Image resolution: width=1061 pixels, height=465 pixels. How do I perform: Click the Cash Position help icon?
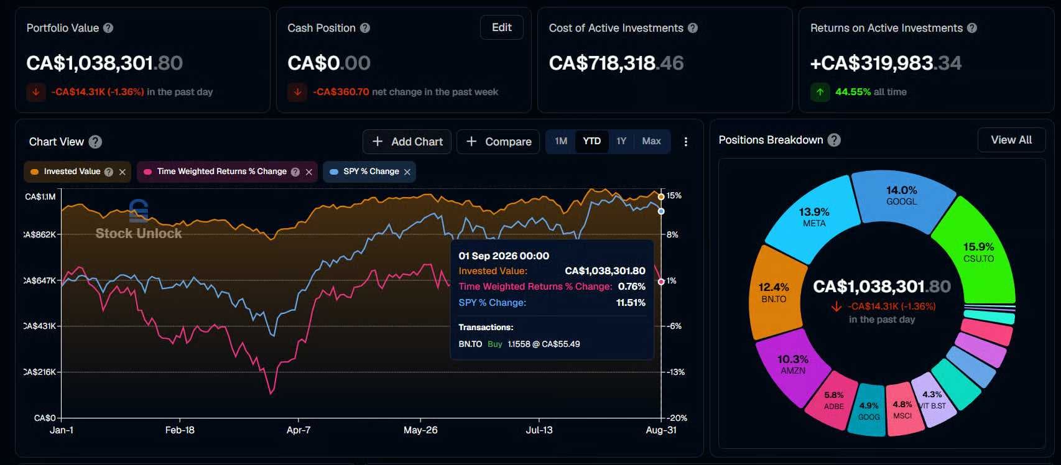tap(365, 28)
